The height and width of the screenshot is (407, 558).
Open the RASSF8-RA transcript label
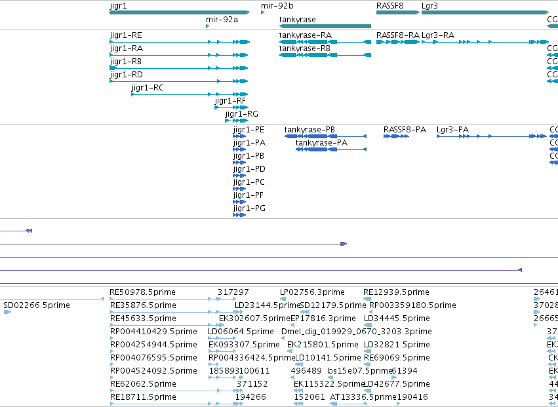398,35
